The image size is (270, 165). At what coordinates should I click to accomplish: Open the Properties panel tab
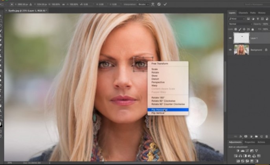point(250,142)
